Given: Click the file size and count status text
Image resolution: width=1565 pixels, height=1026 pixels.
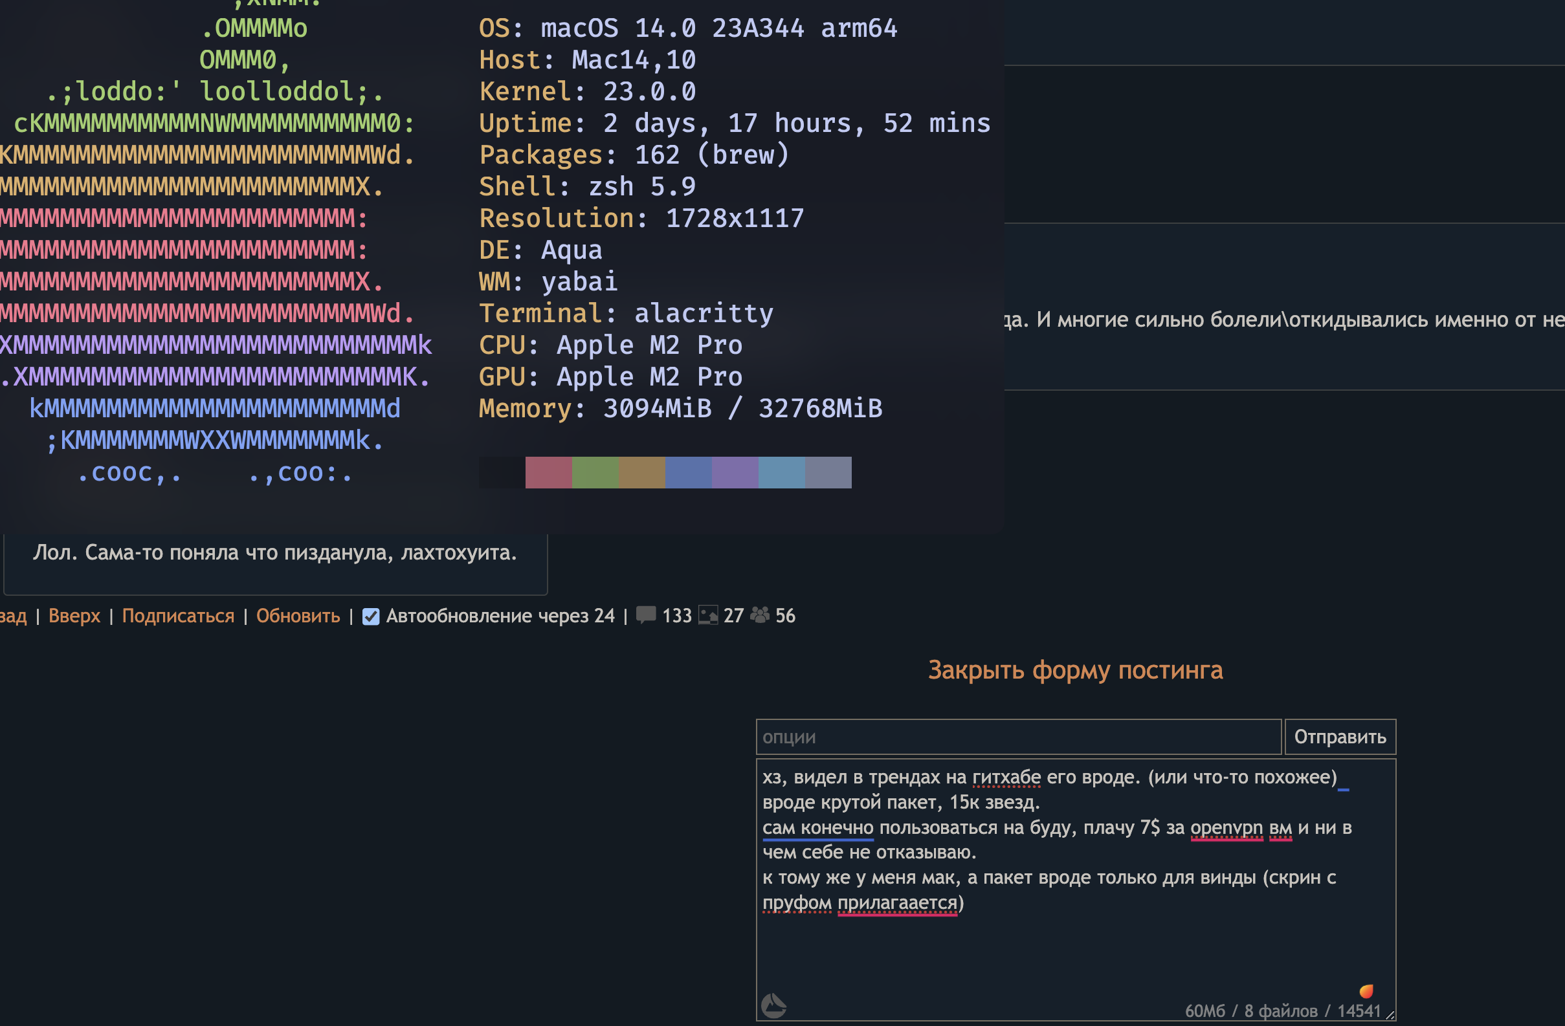Looking at the screenshot, I should 1282,1011.
